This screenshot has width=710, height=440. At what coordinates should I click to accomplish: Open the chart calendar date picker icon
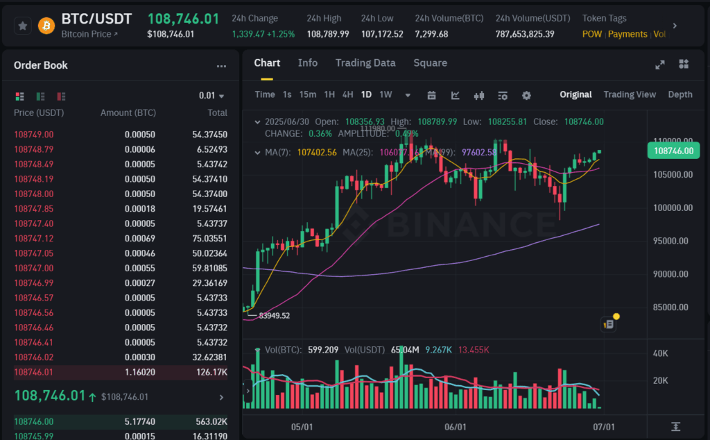coord(431,95)
